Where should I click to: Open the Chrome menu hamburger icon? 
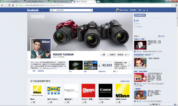176,5
